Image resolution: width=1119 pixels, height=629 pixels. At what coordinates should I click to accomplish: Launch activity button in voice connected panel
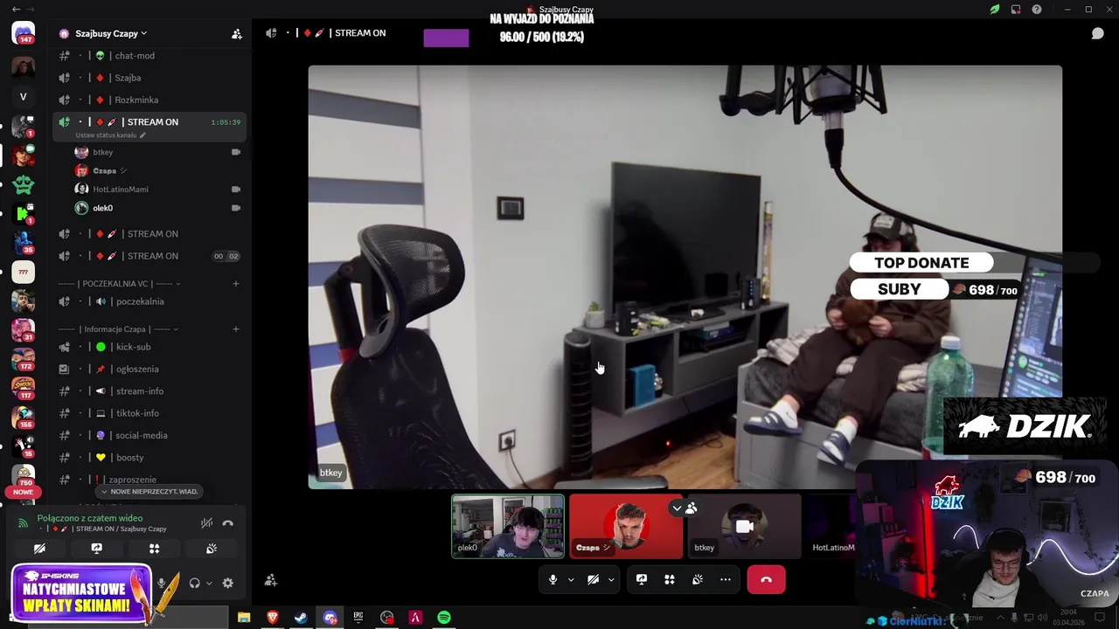155,549
